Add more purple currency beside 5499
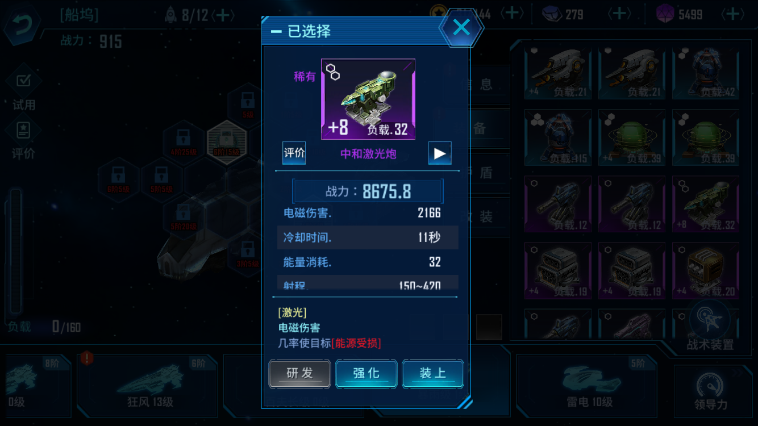This screenshot has width=758, height=426. [732, 14]
